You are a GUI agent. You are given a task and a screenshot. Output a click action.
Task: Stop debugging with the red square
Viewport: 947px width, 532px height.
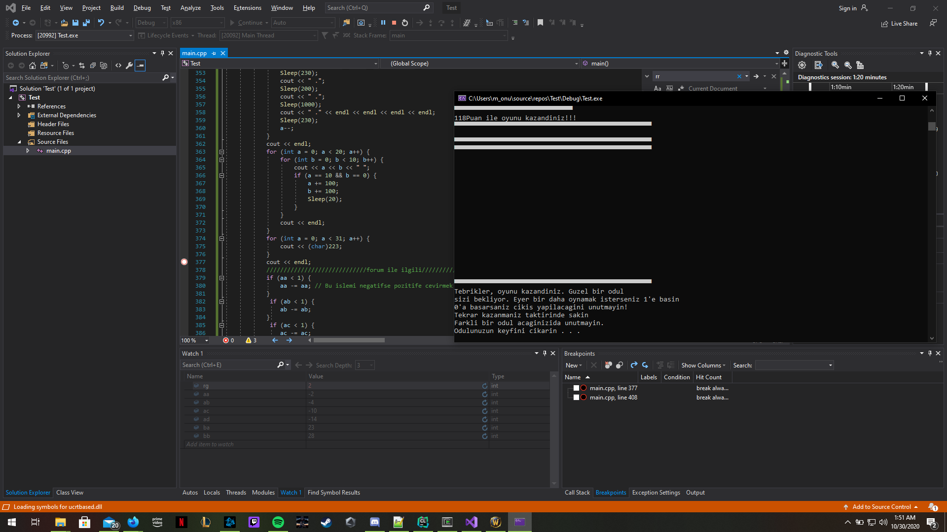click(x=394, y=23)
